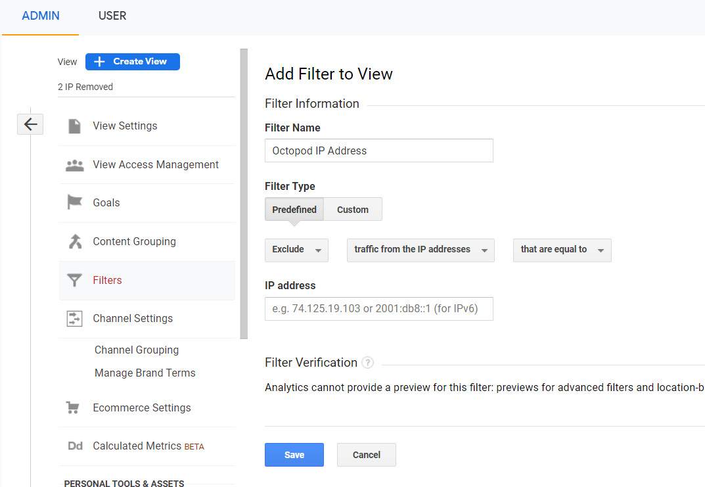Click the back arrow button
Viewport: 705px width, 487px height.
[x=30, y=124]
